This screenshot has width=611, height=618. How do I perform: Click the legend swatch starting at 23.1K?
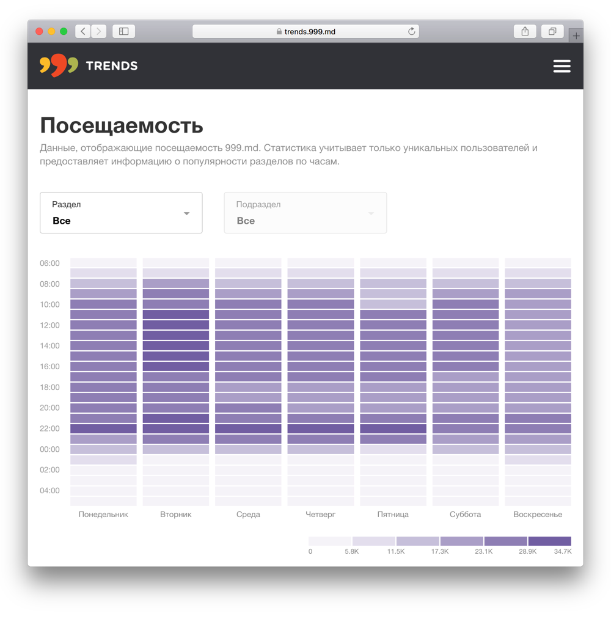pyautogui.click(x=506, y=541)
